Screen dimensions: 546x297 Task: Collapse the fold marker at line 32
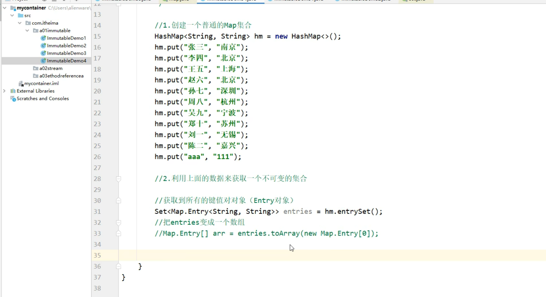click(119, 223)
